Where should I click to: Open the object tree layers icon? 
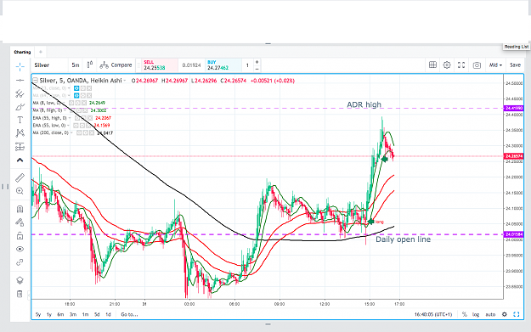(20, 280)
